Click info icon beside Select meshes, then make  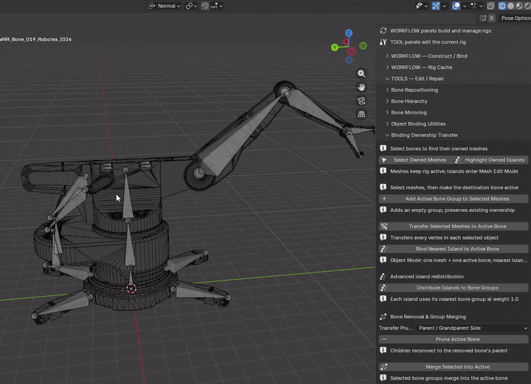[383, 188]
